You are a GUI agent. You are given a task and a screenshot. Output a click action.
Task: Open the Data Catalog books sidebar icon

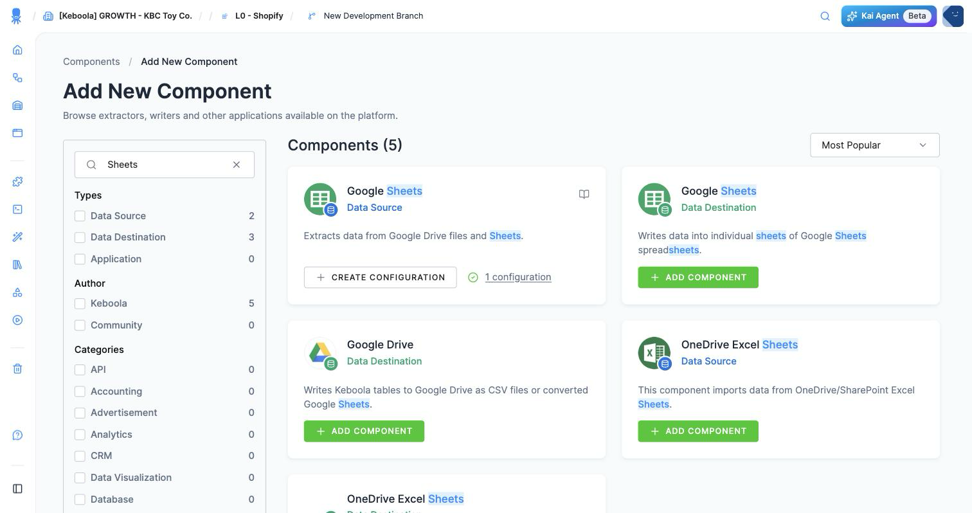coord(17,265)
